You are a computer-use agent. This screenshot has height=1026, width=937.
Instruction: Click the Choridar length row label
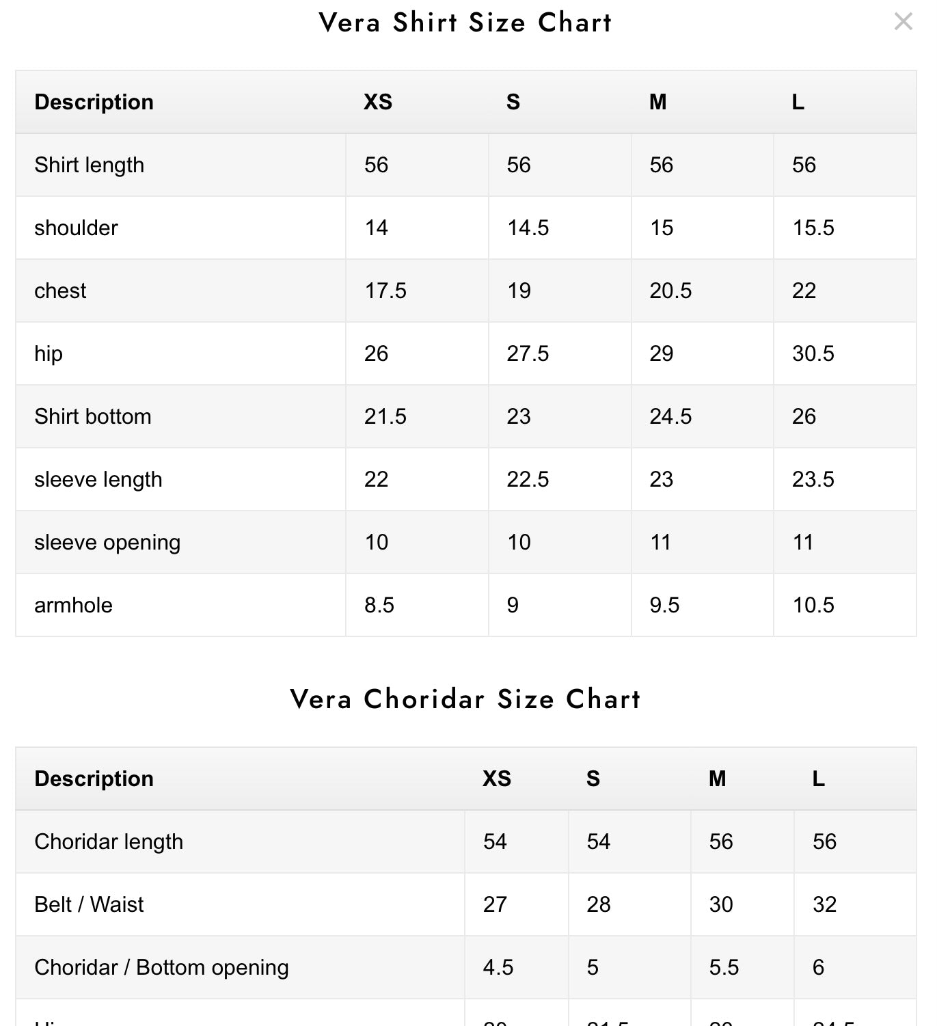(109, 841)
